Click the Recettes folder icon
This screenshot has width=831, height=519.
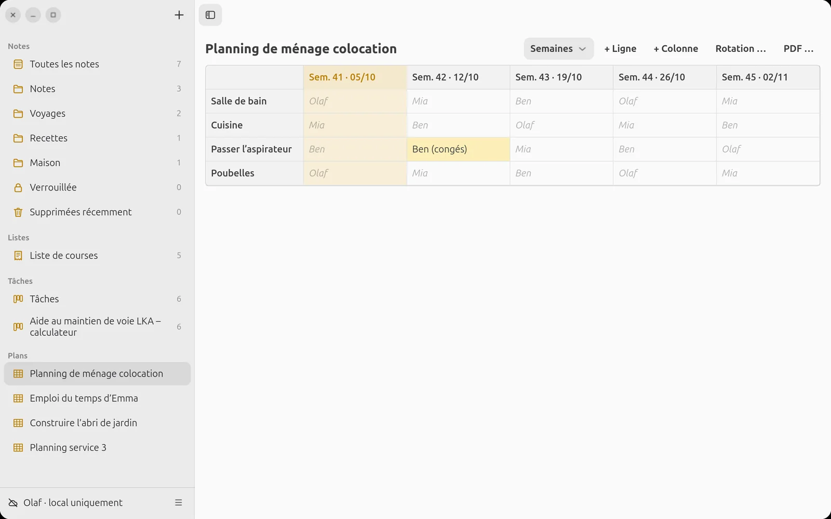tap(18, 138)
